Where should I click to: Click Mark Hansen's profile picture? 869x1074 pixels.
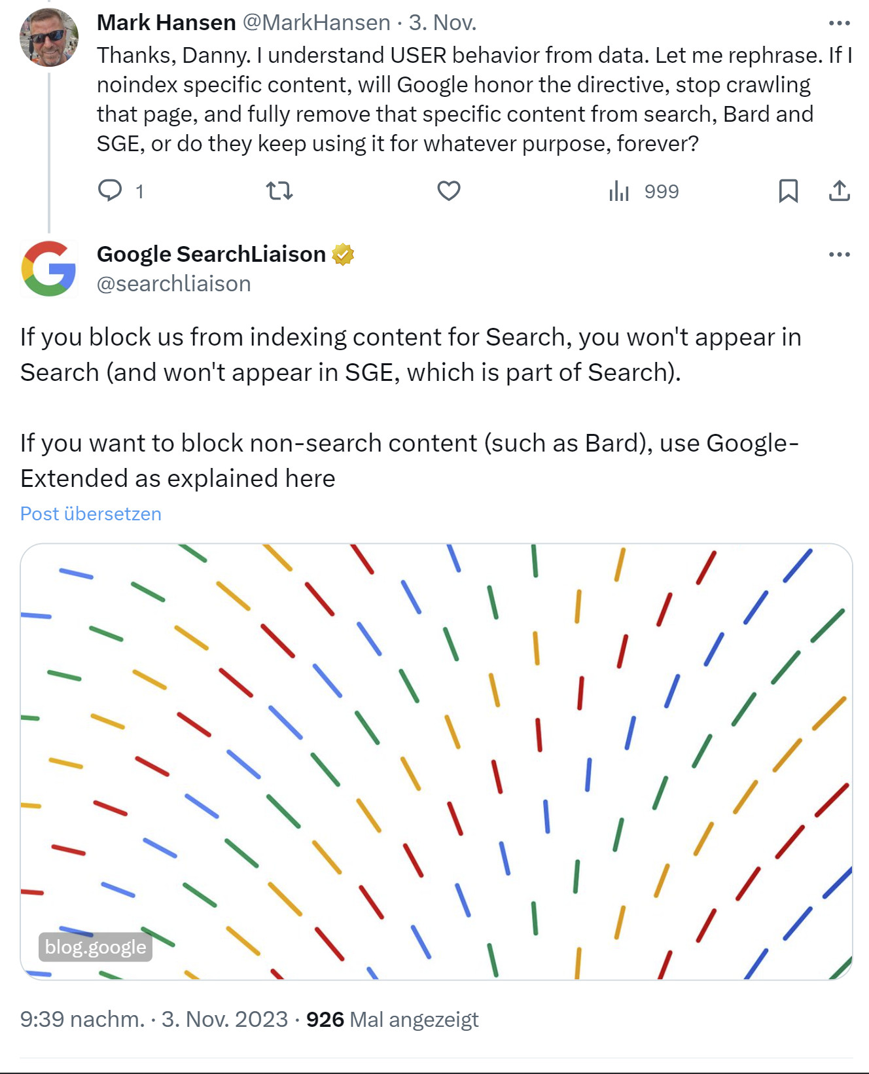coord(49,37)
